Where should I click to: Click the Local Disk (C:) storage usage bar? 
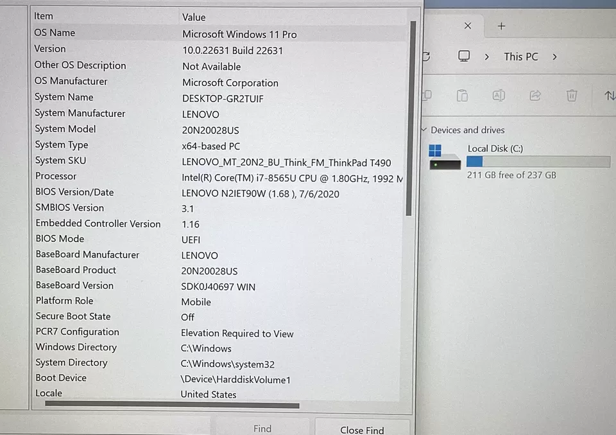point(538,162)
